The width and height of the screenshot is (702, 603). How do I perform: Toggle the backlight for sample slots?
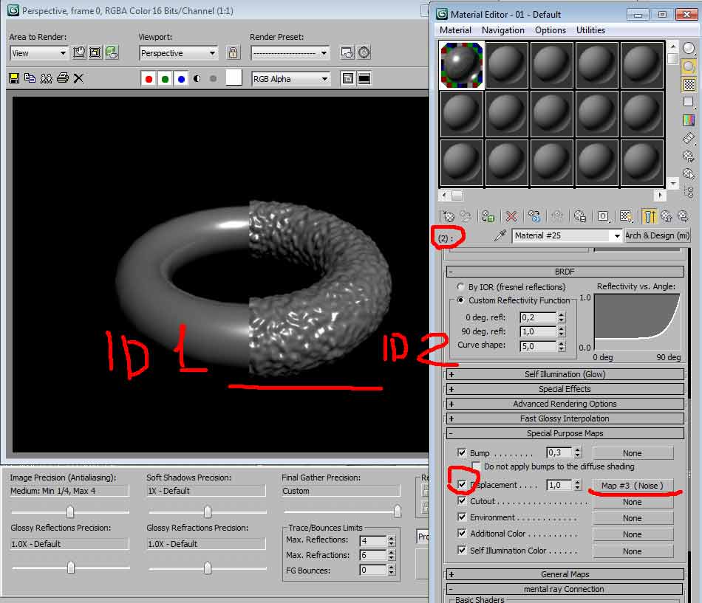point(689,66)
